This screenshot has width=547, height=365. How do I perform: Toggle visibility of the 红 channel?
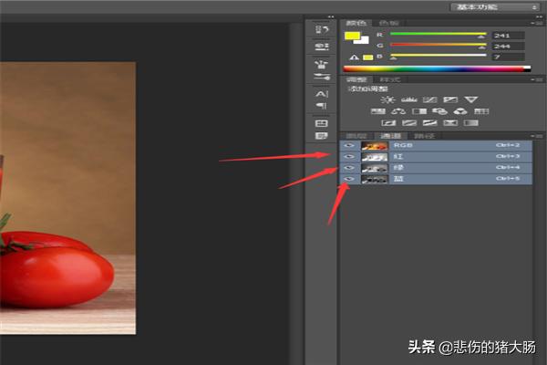point(349,157)
